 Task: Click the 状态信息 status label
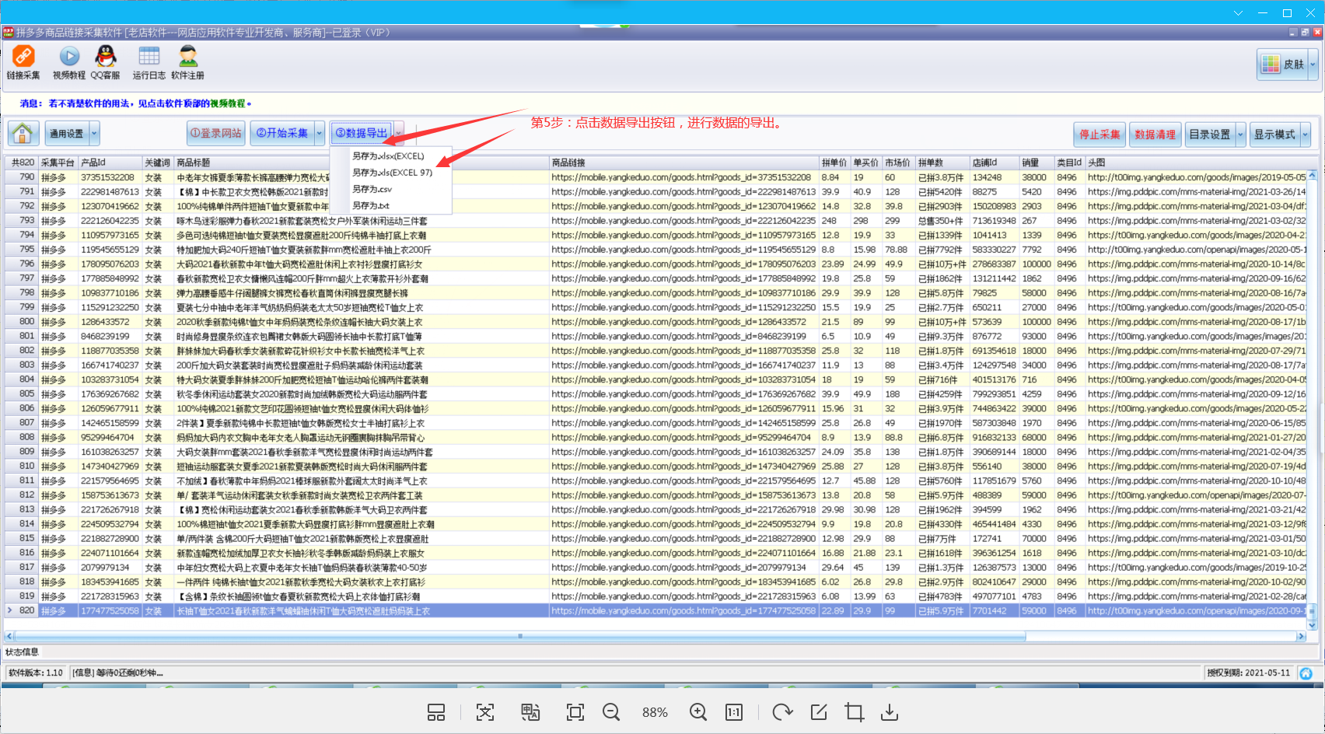pos(22,652)
